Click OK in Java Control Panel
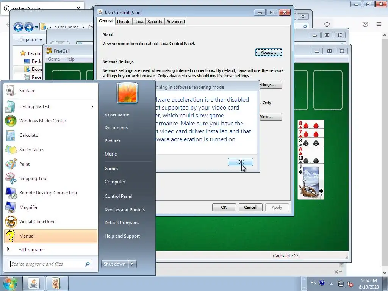 224,207
